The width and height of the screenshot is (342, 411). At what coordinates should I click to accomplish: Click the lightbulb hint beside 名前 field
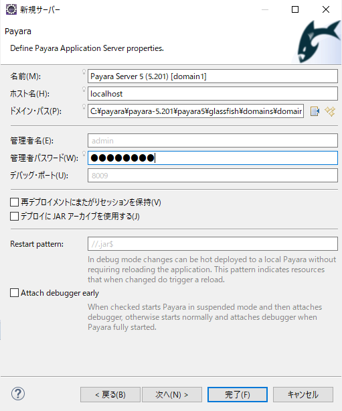tap(84, 72)
